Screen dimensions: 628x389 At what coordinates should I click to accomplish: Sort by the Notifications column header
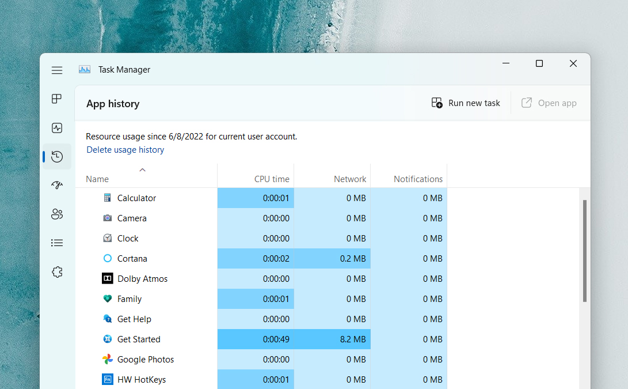(x=418, y=179)
